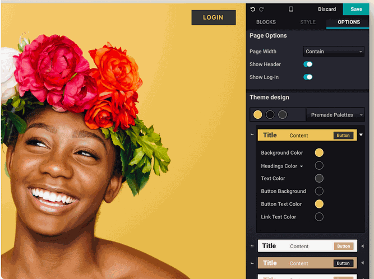Viewport: 374px width, 279px height.
Task: Collapse the yellow theme preset arrow
Action: click(x=361, y=135)
